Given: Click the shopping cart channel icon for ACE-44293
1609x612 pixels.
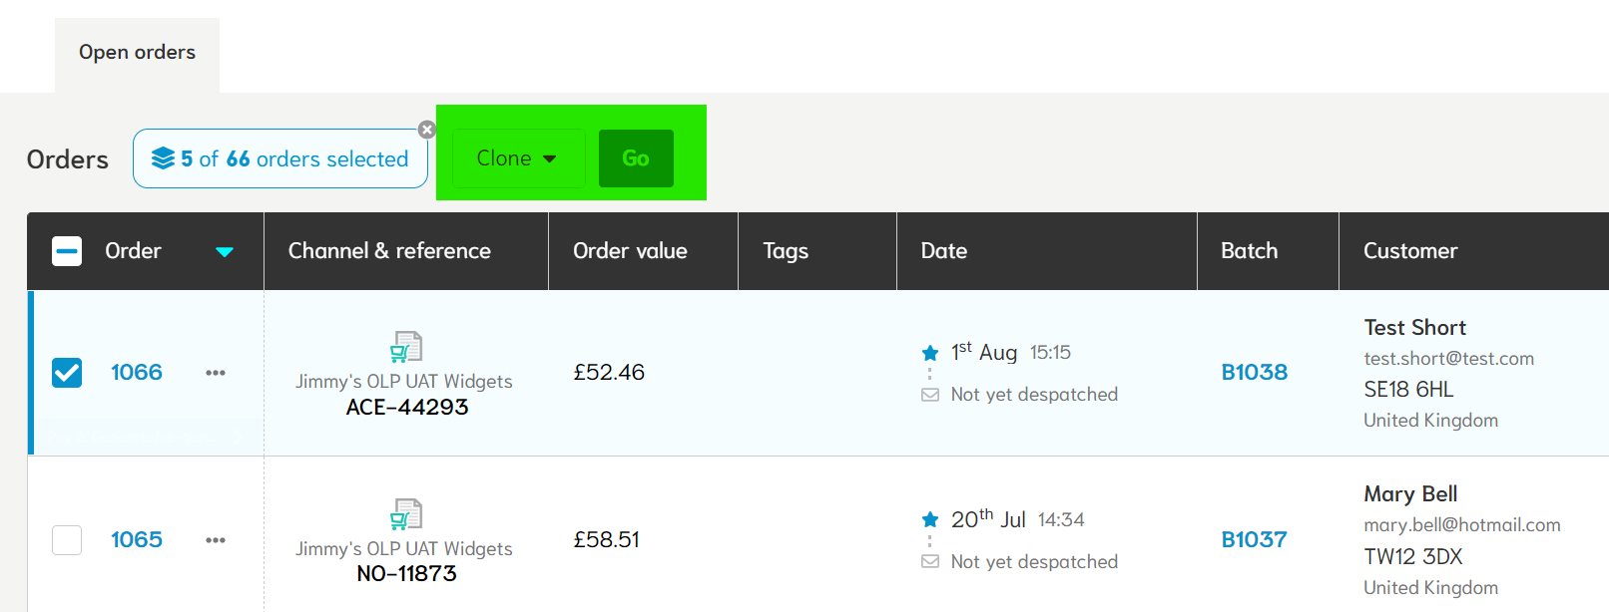Looking at the screenshot, I should (406, 347).
